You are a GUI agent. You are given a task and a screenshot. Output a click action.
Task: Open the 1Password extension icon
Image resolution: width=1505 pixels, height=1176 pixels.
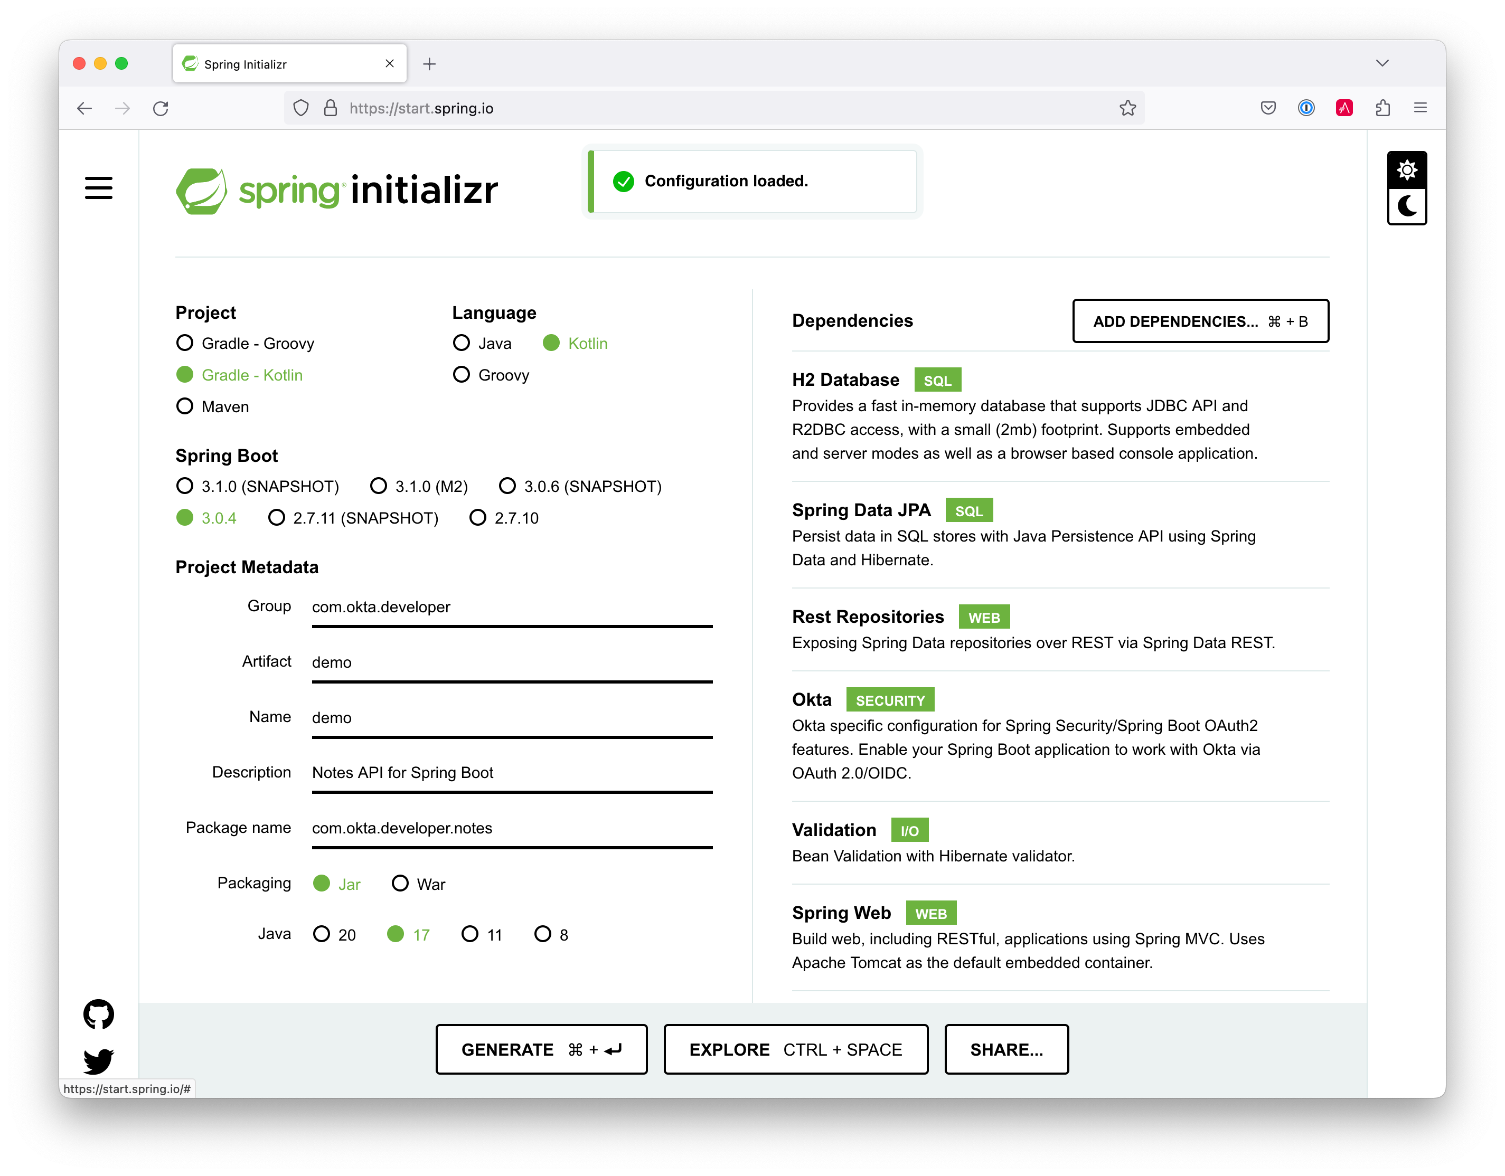click(1306, 108)
